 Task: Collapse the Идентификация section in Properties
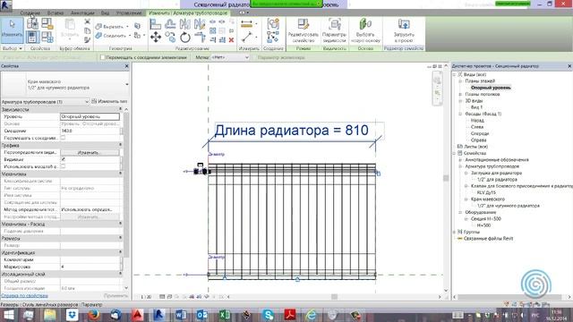pos(120,252)
